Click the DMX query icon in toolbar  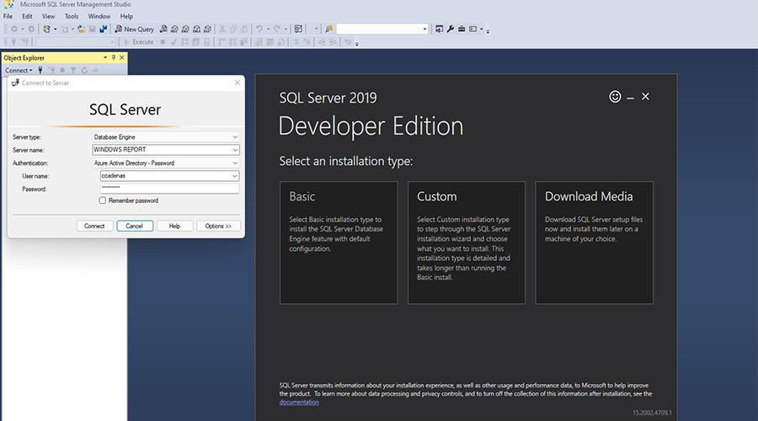pos(185,29)
